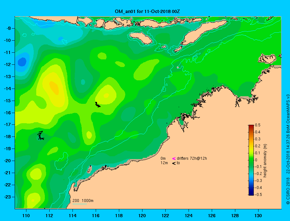
Task: Click the latitude label -13
Action: [7, 77]
